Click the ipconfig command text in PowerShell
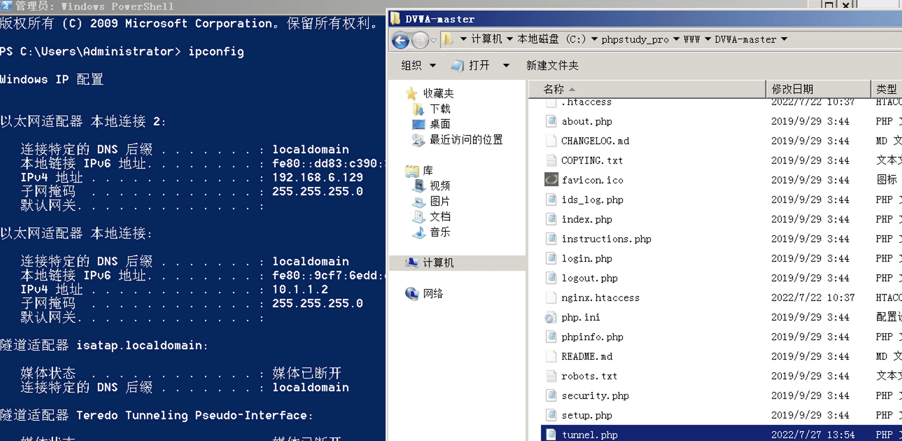Viewport: 902px width, 441px height. point(216,52)
